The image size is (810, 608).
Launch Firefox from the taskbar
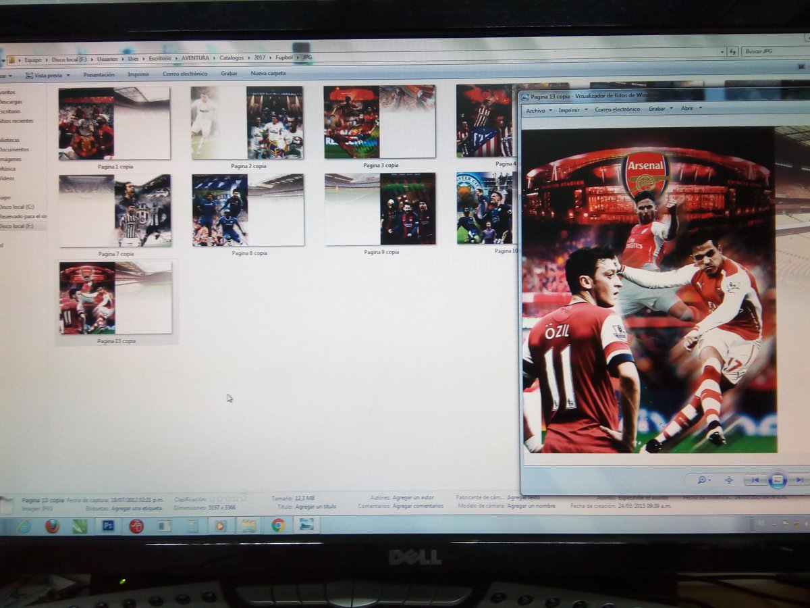[53, 526]
